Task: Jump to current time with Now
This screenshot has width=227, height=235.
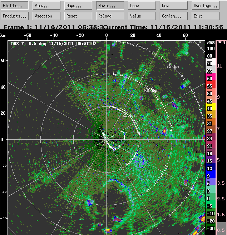Action: coord(174,6)
